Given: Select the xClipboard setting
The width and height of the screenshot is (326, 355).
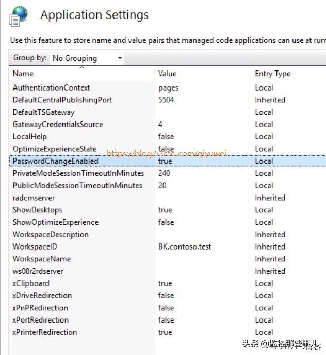Looking at the screenshot, I should click(168, 283).
